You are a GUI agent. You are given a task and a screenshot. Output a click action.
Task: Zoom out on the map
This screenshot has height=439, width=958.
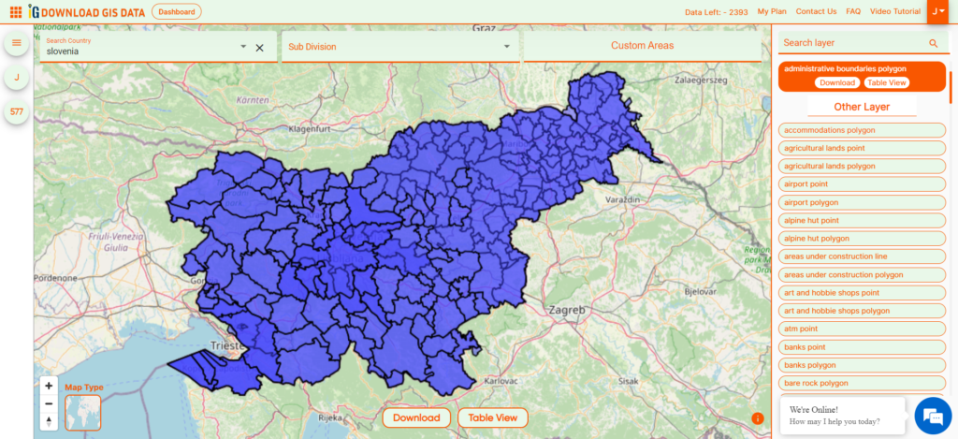(x=49, y=403)
